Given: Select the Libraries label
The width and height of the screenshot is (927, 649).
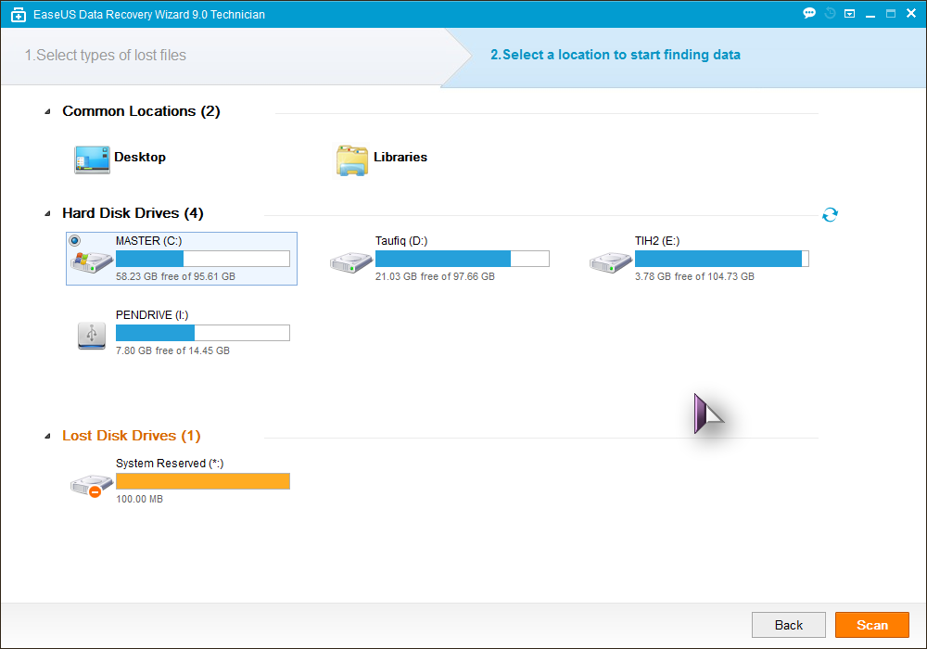Looking at the screenshot, I should [x=400, y=158].
